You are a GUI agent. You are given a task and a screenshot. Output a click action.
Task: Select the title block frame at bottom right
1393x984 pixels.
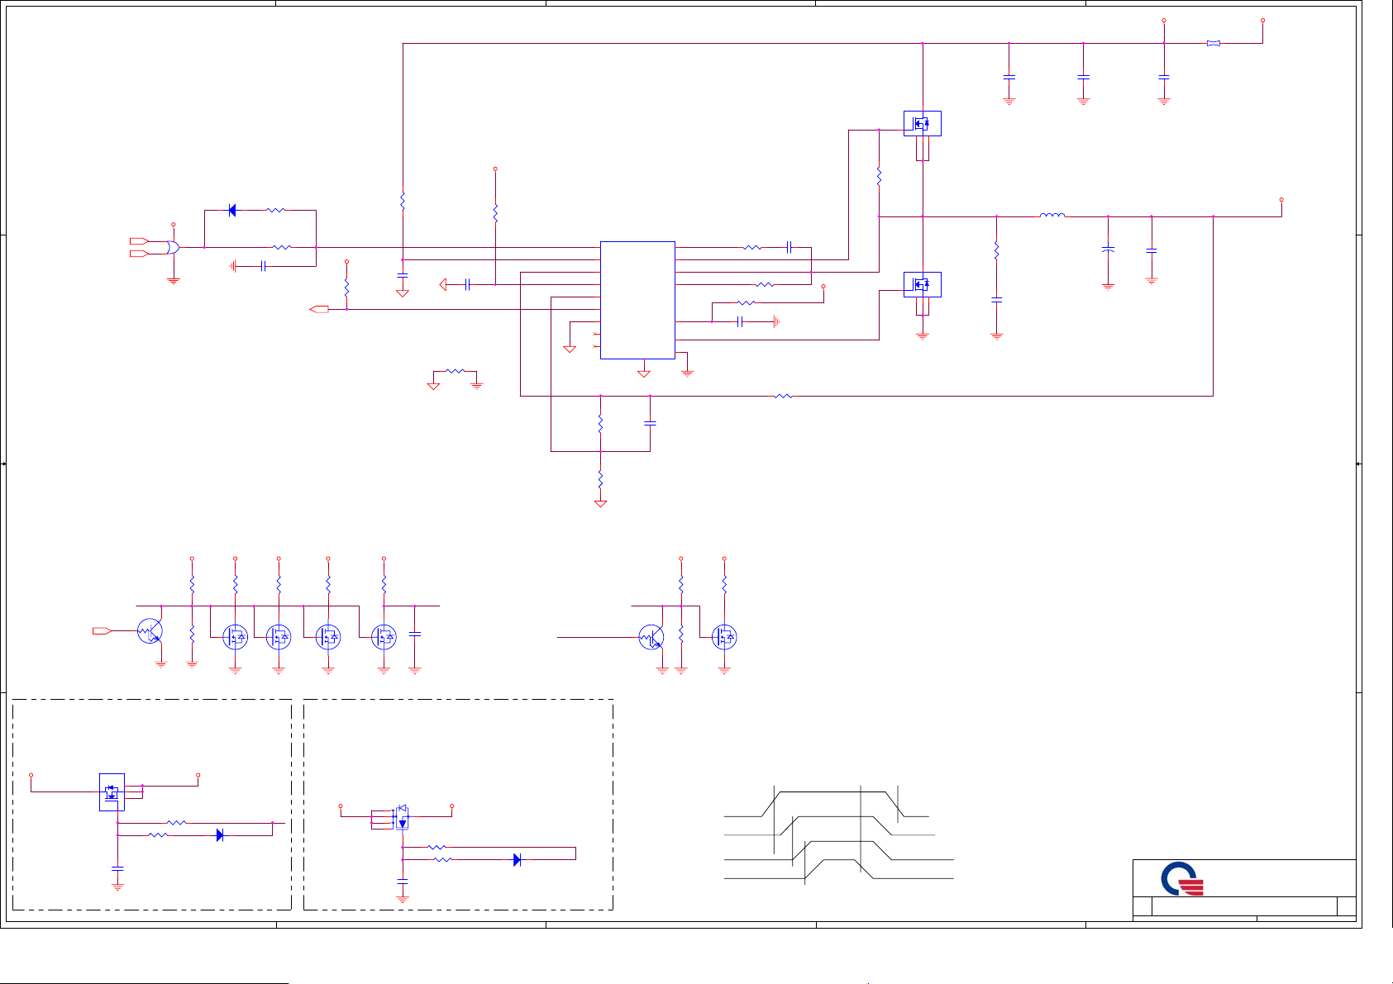point(1244,890)
